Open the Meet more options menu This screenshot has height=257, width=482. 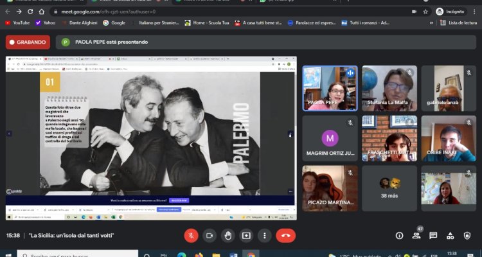coord(264,236)
